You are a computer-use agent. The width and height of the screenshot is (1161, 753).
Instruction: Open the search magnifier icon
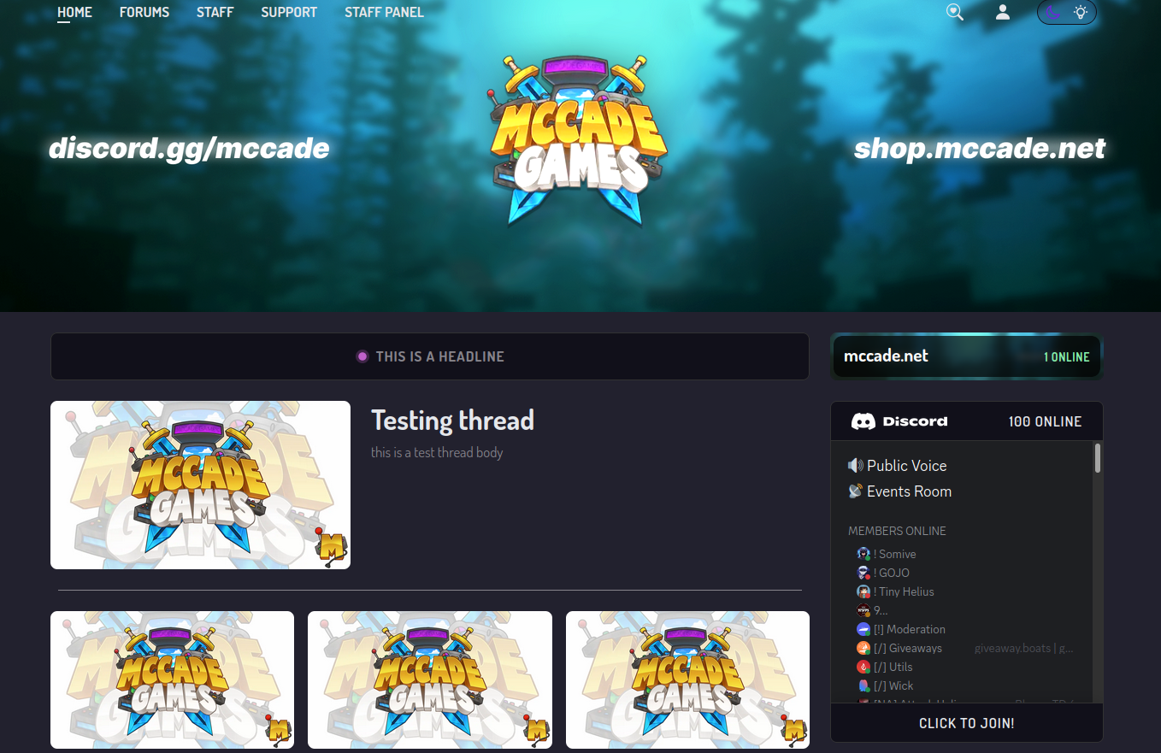(955, 12)
